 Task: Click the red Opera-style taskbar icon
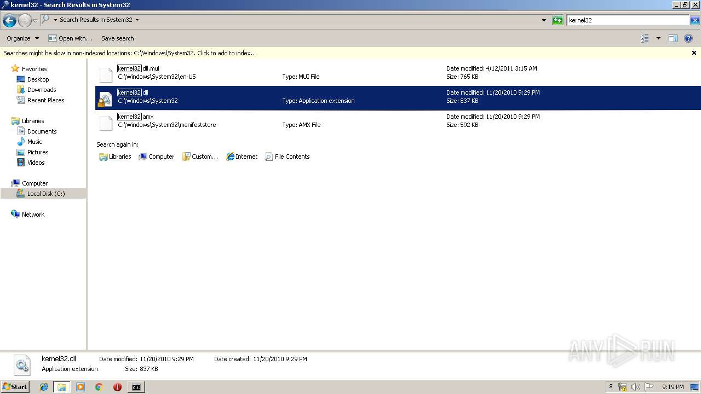pyautogui.click(x=117, y=387)
